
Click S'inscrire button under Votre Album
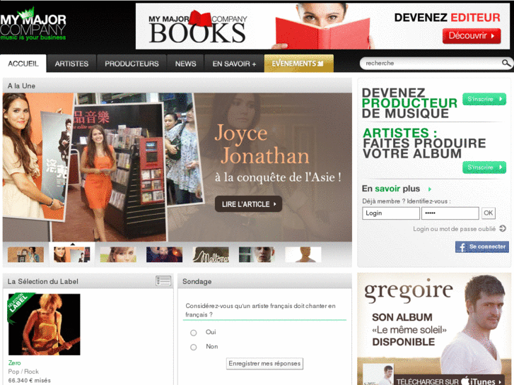(484, 167)
